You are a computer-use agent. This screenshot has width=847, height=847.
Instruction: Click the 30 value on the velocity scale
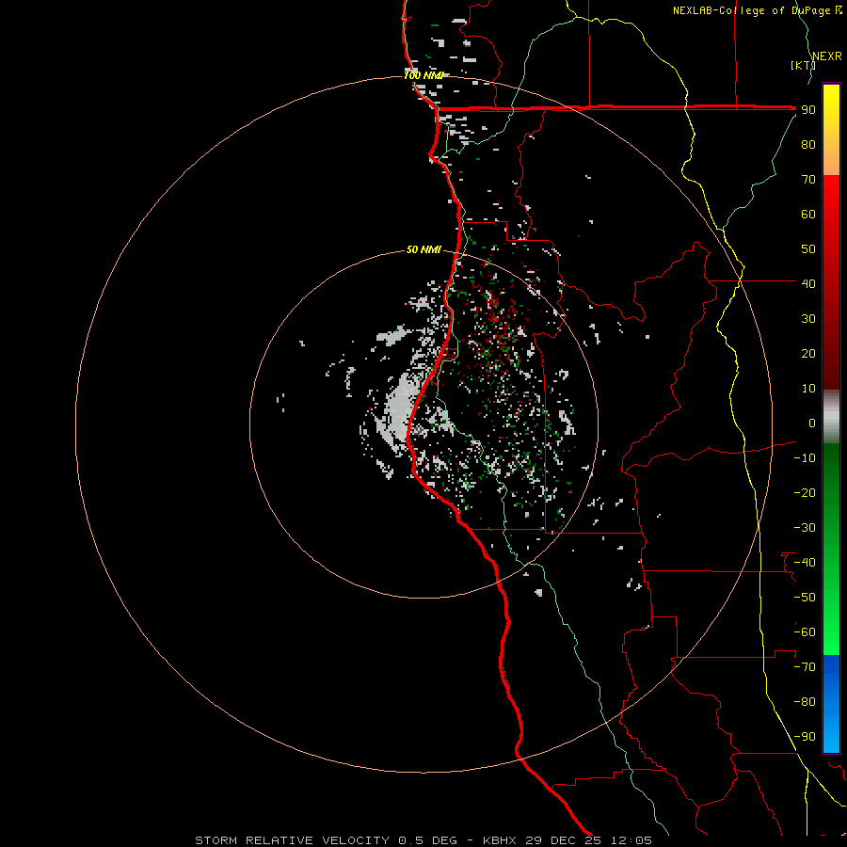click(x=808, y=319)
